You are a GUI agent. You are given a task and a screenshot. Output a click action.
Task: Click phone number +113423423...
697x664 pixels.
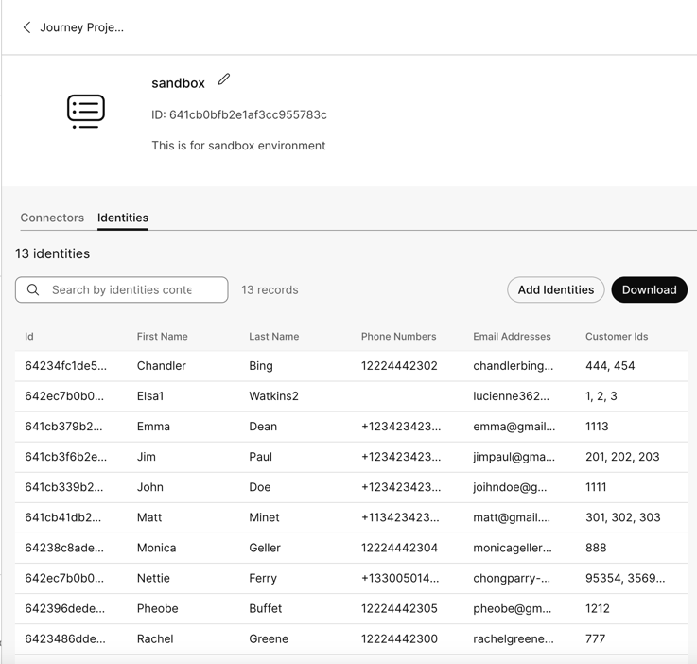pyautogui.click(x=400, y=517)
